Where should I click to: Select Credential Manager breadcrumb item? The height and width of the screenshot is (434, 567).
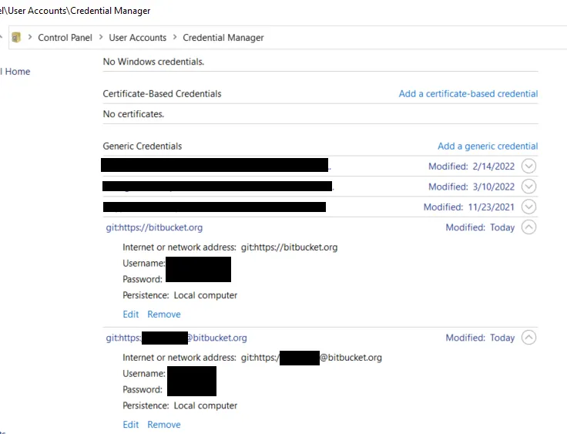click(223, 37)
